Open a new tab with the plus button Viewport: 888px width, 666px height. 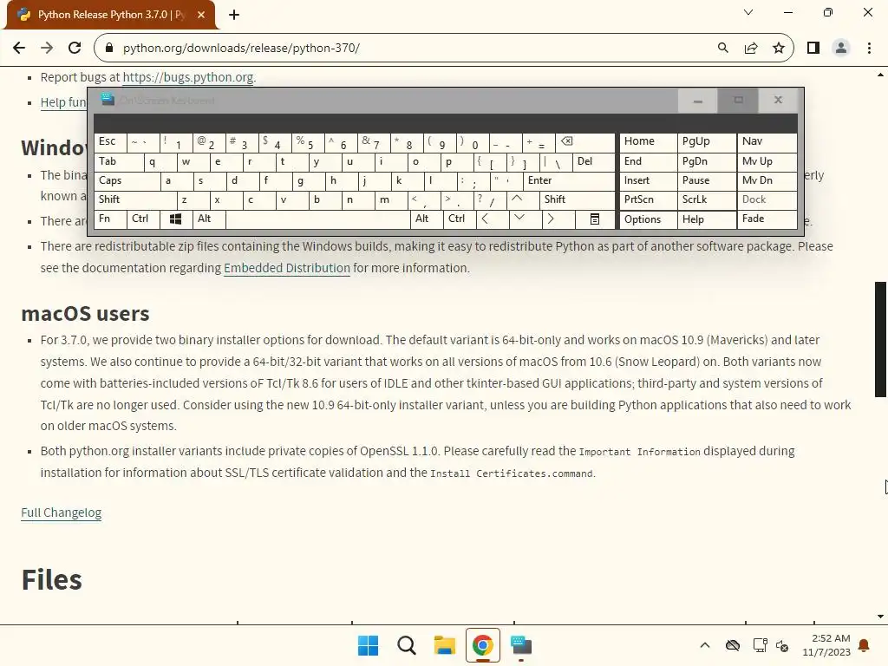tap(234, 15)
